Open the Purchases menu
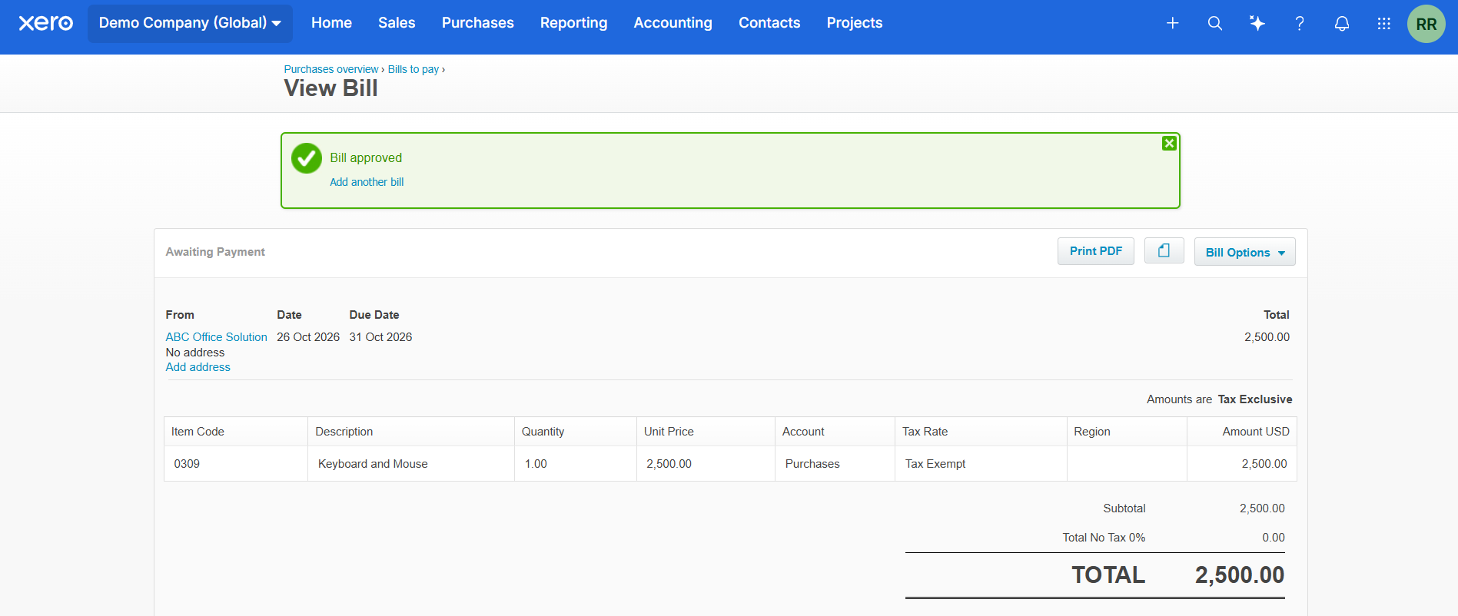 pyautogui.click(x=478, y=23)
